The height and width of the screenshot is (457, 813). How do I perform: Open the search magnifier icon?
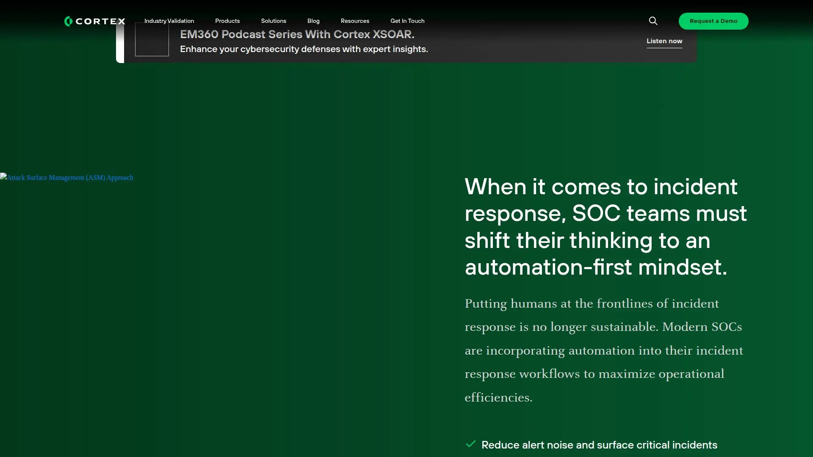[x=653, y=21]
